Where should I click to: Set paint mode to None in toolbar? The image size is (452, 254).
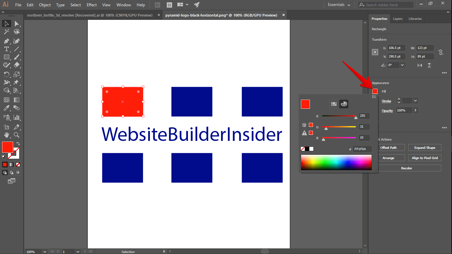[18, 164]
